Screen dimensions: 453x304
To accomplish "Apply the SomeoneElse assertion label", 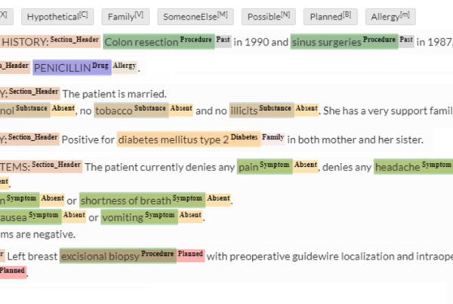I will (196, 17).
